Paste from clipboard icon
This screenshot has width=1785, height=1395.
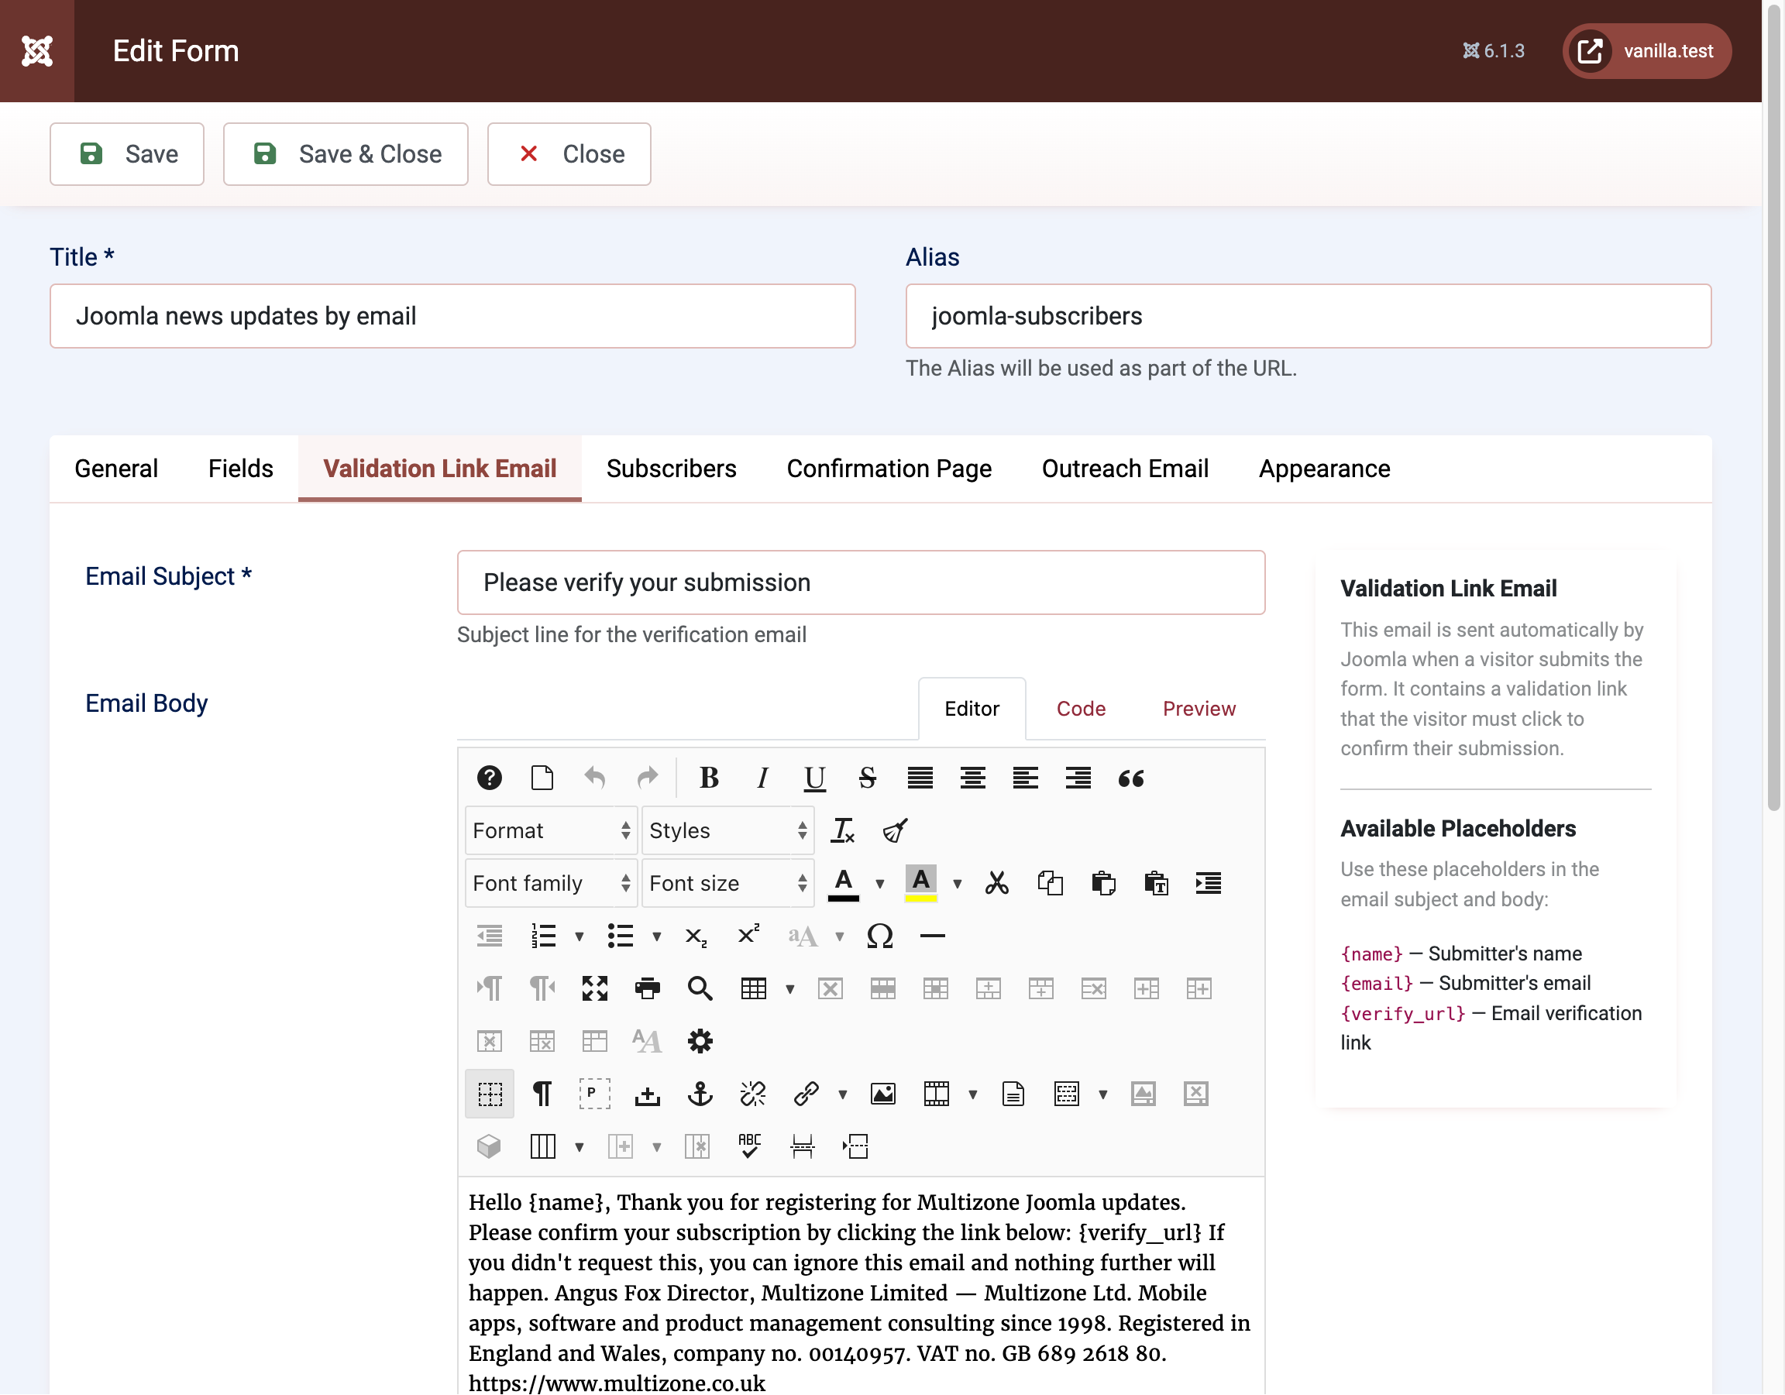point(1103,882)
